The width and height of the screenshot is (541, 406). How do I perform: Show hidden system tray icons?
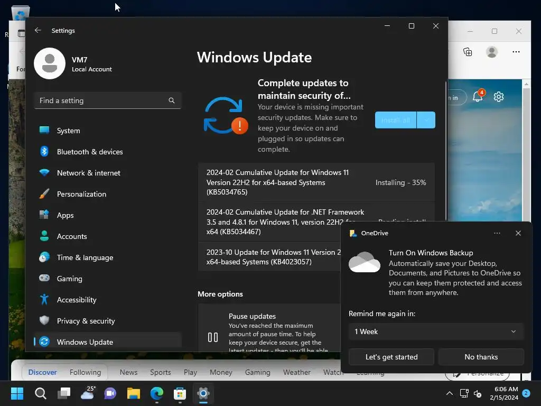(x=449, y=393)
